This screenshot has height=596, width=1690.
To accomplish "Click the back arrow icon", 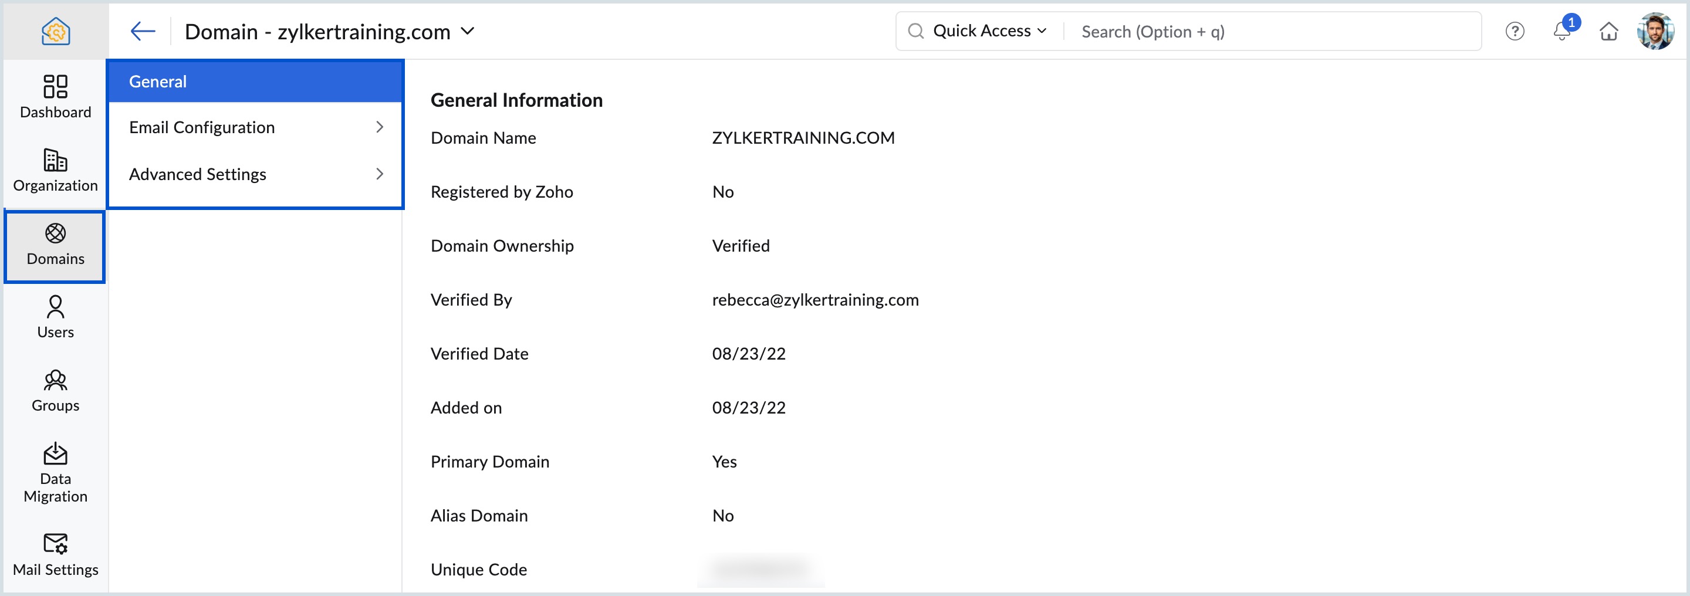I will [143, 31].
